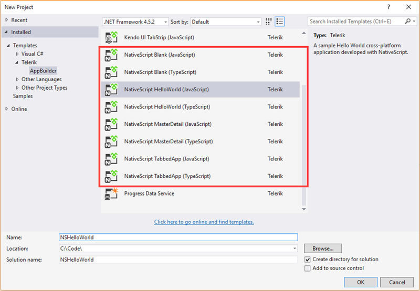This screenshot has width=420, height=291.
Task: Click the Cancel button
Action: [397, 282]
